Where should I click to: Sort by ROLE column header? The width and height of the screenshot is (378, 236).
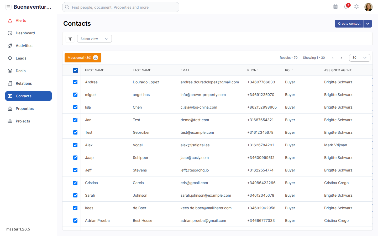tap(289, 70)
